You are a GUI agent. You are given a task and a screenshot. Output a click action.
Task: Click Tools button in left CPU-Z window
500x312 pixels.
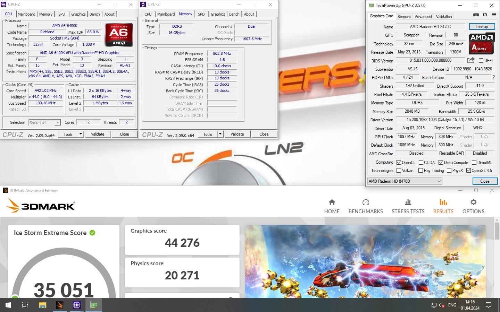[x=68, y=134]
